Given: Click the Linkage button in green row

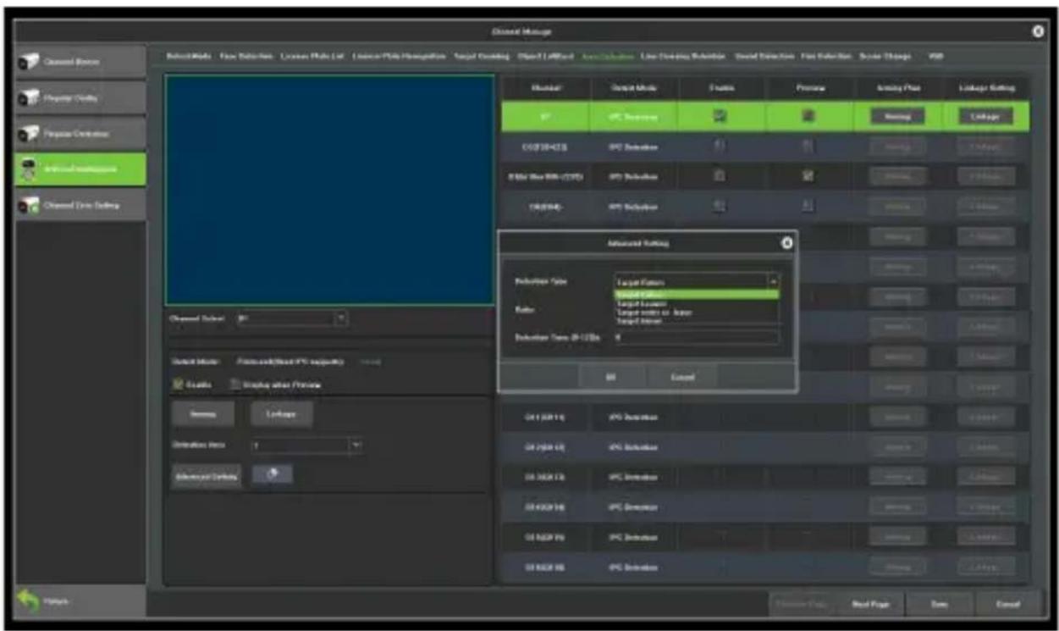Looking at the screenshot, I should pyautogui.click(x=986, y=115).
